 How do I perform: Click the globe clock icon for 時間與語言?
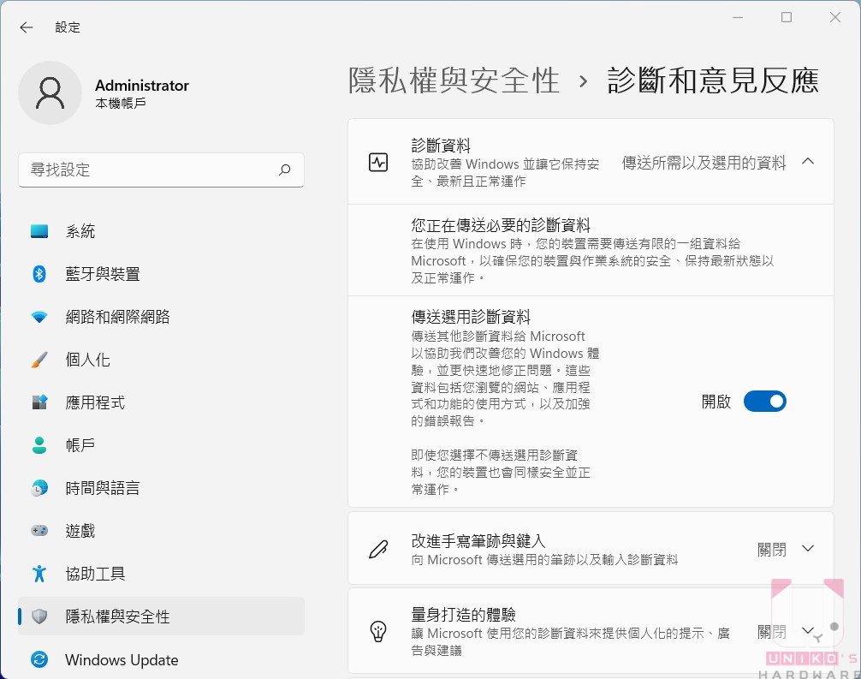(x=39, y=488)
